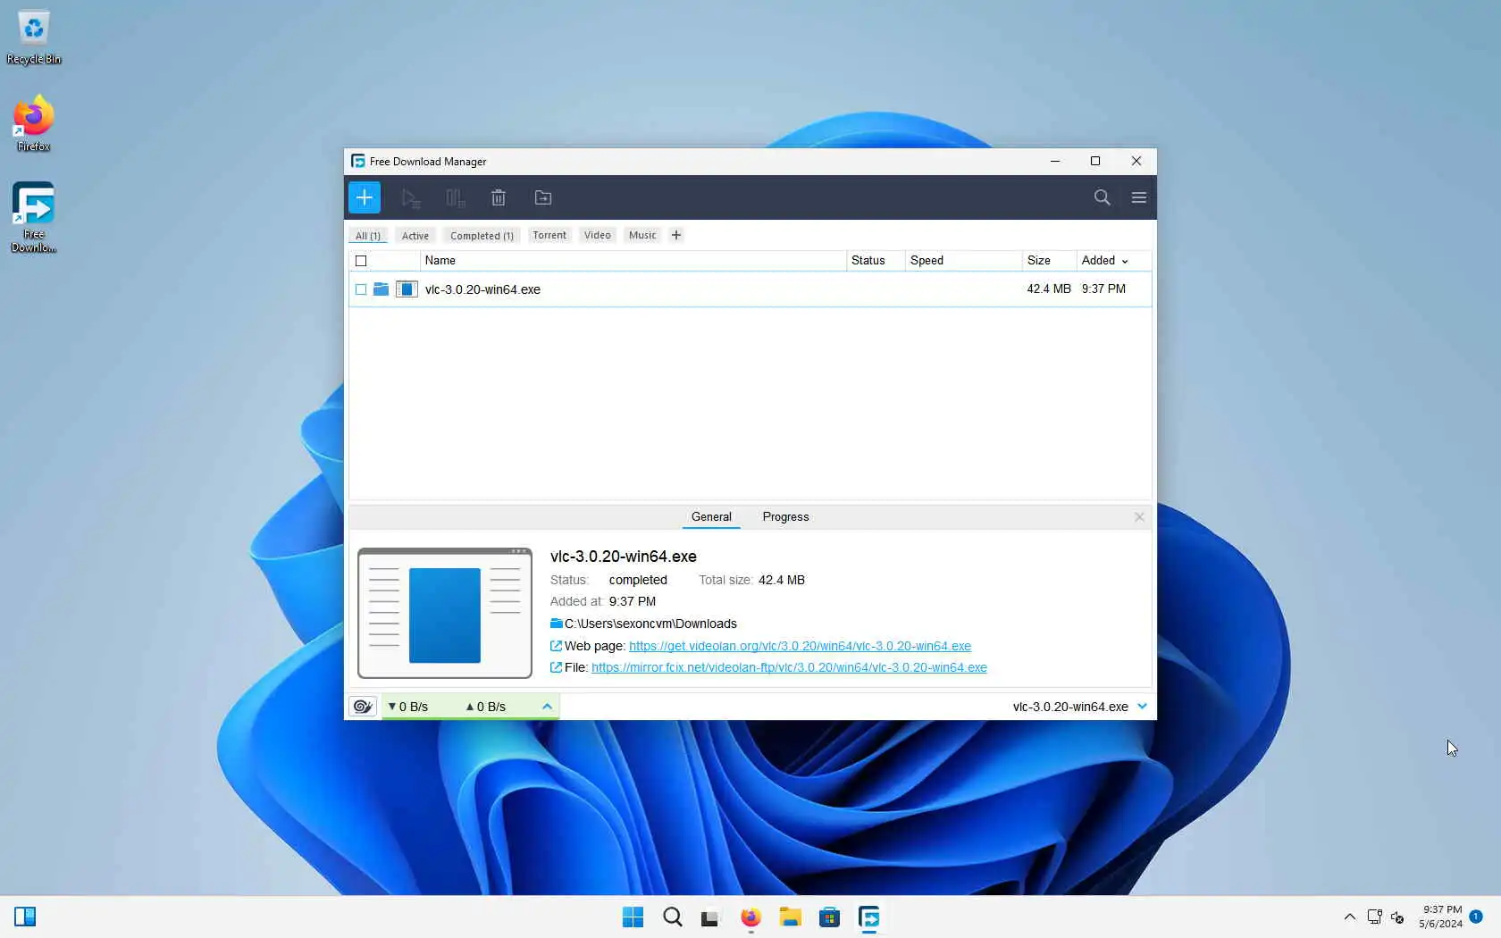1501x938 pixels.
Task: Click external link icon next to Web page
Action: tap(557, 646)
